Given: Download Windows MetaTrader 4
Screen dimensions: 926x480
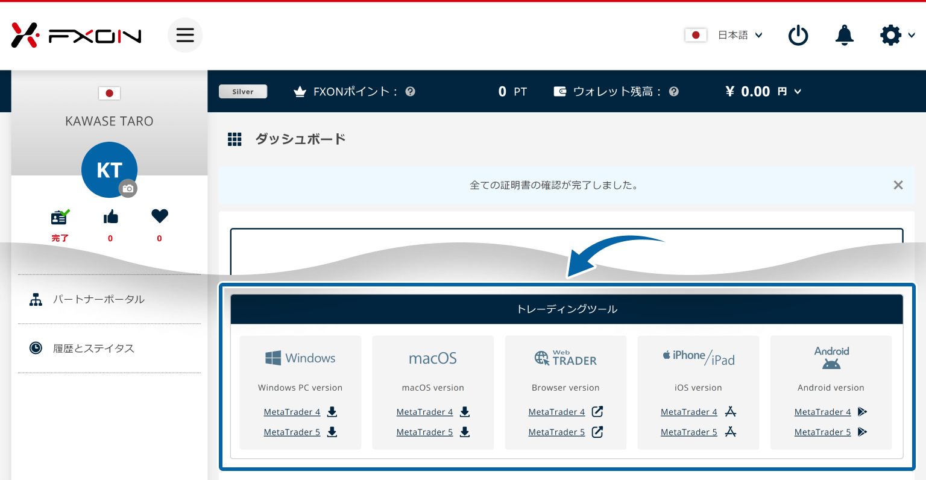Looking at the screenshot, I should pos(292,412).
